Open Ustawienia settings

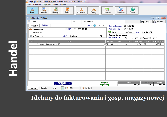(121, 10)
